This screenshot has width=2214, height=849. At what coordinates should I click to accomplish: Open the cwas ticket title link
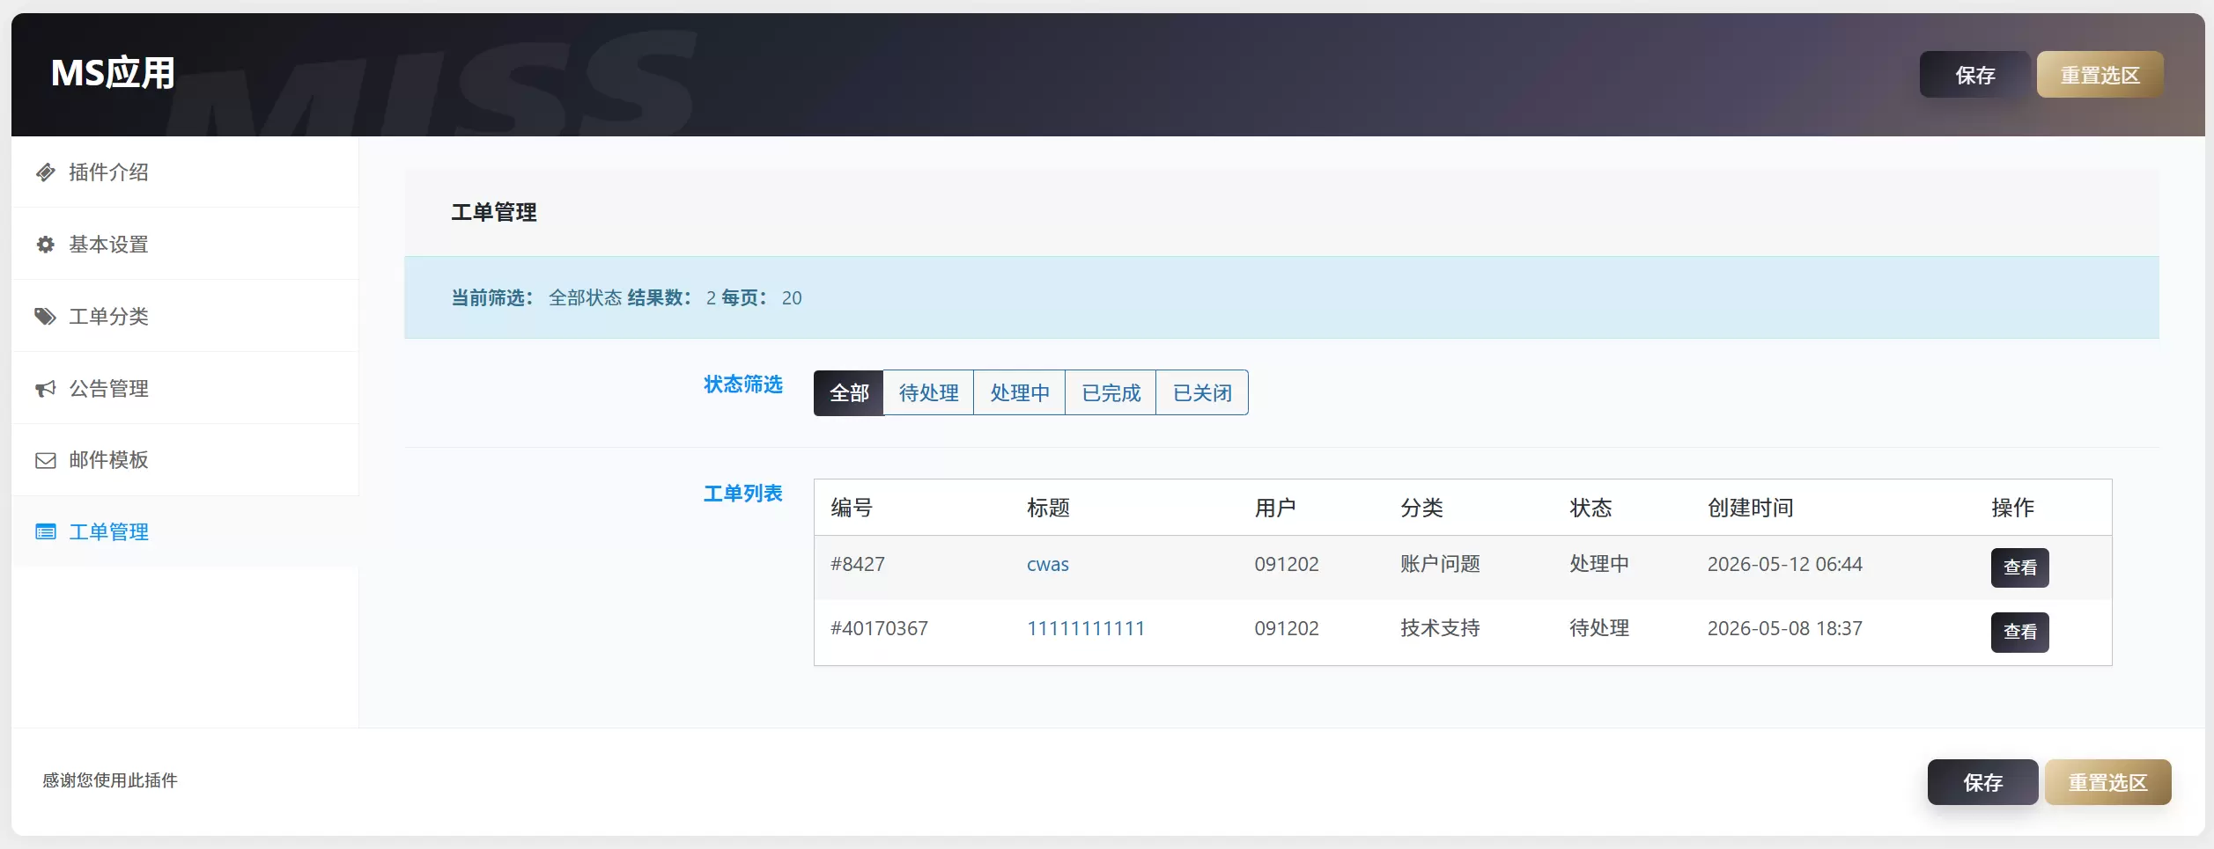[x=1047, y=565]
